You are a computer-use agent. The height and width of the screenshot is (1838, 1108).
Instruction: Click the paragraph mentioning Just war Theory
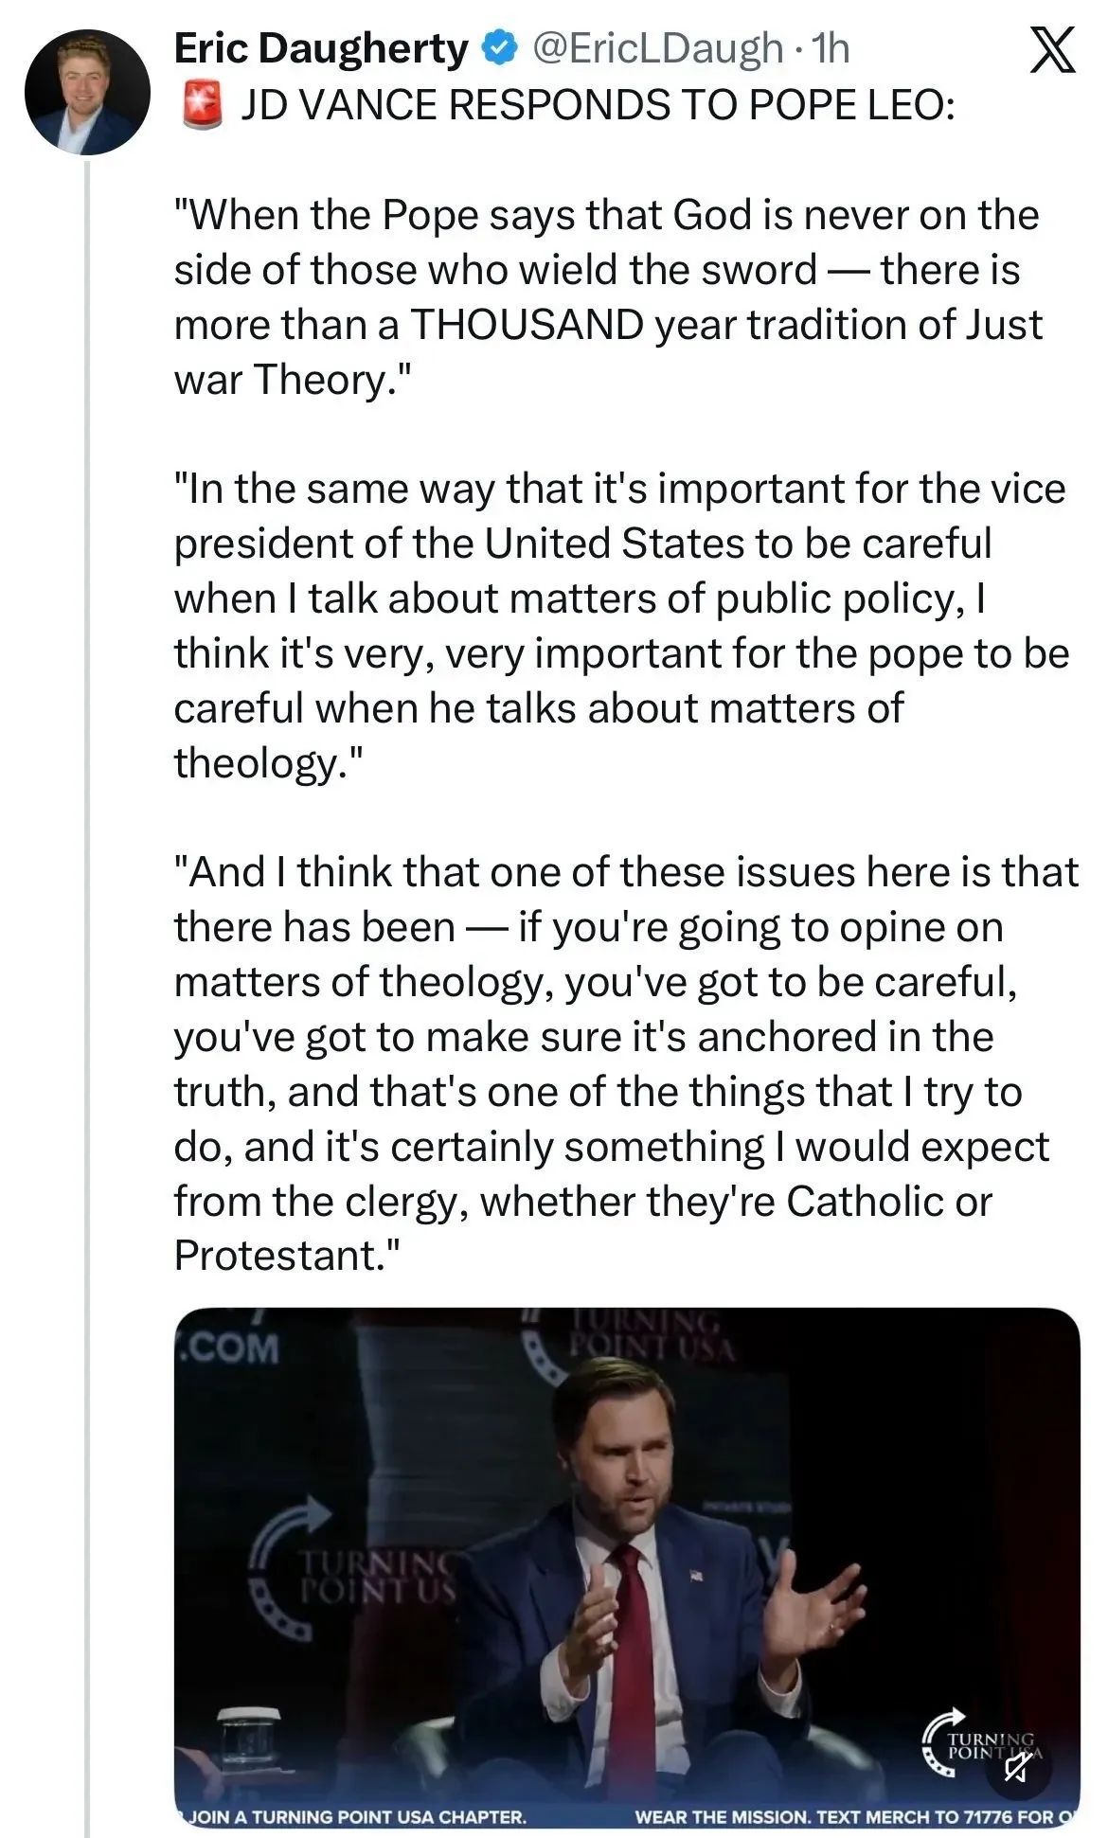pyautogui.click(x=606, y=297)
